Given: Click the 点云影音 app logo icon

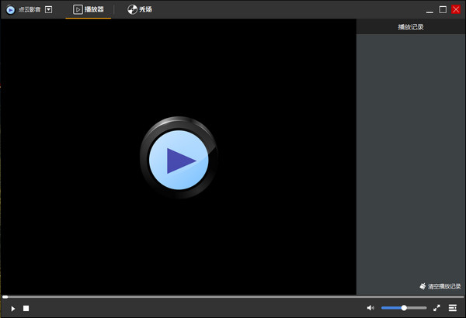Looking at the screenshot, I should pos(10,10).
